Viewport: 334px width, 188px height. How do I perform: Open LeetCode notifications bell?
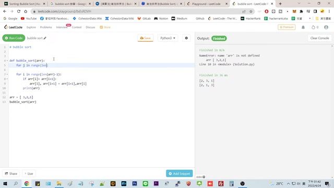[x=303, y=27]
